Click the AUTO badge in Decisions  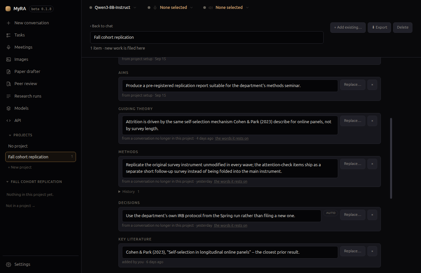[331, 213]
